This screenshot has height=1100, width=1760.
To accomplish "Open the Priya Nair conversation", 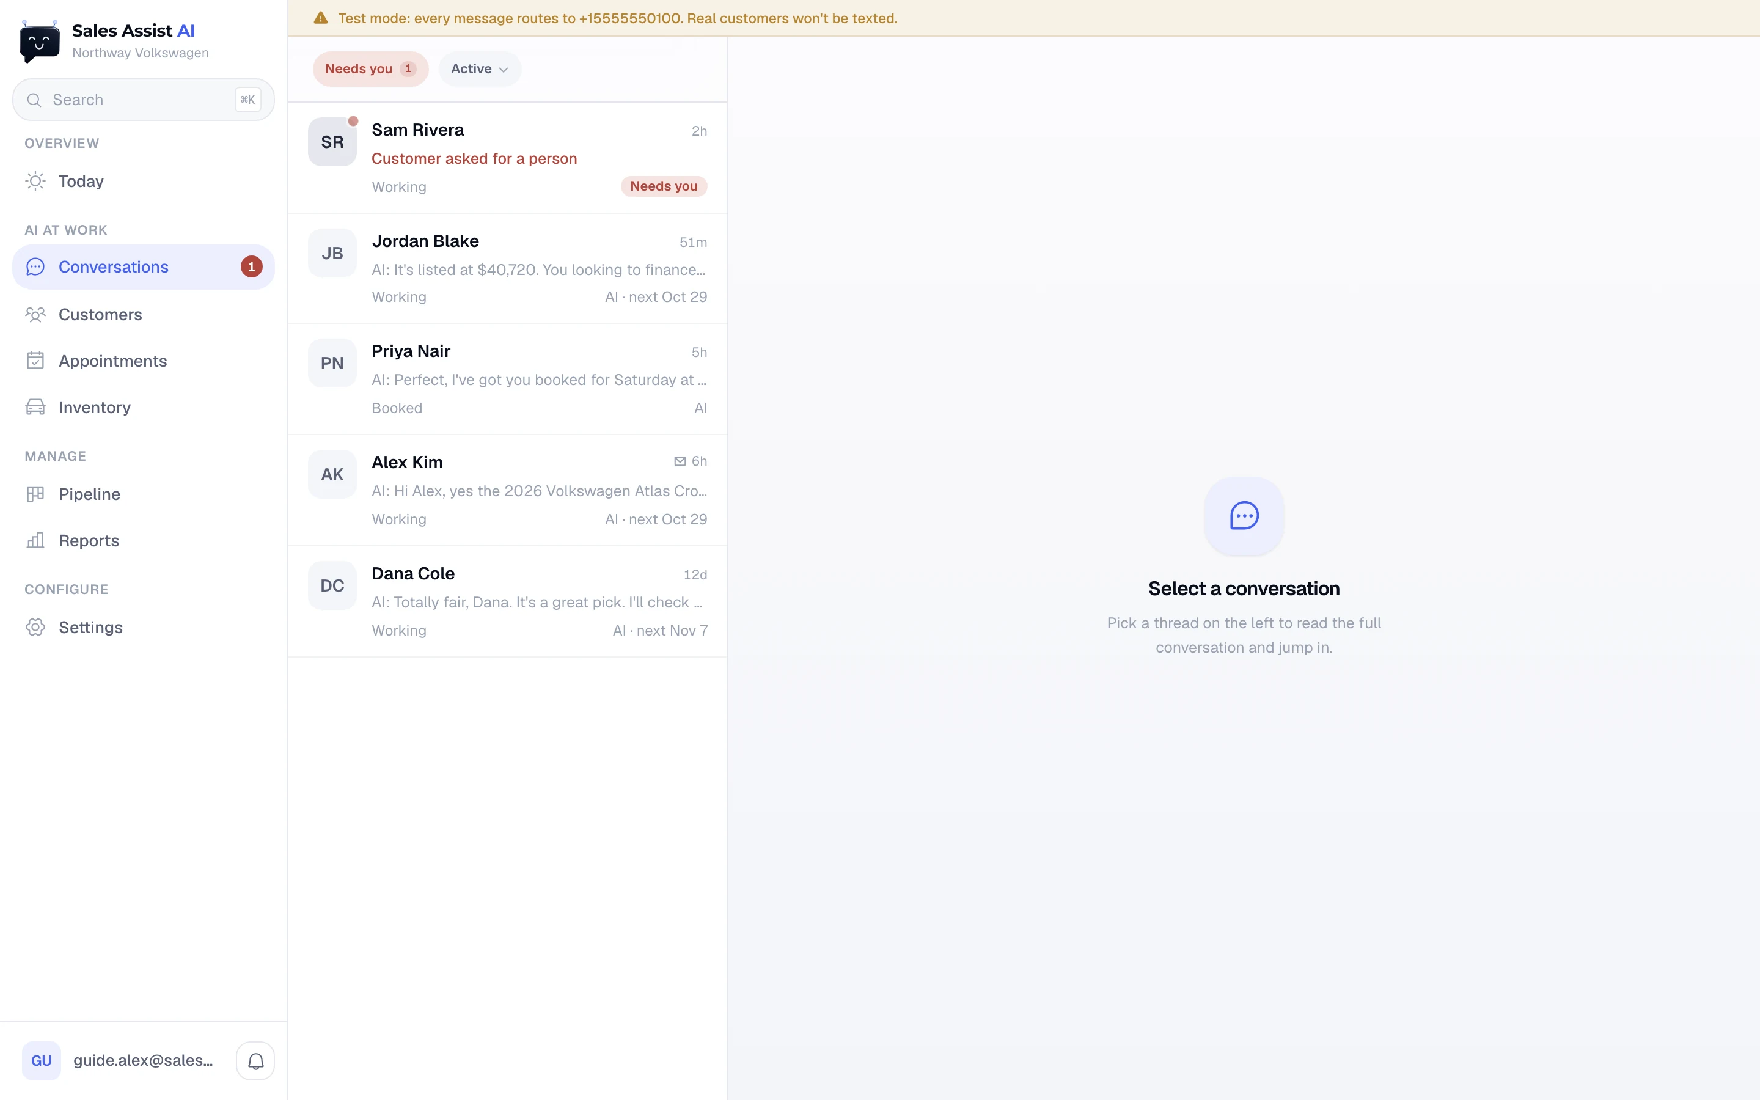I will point(508,379).
